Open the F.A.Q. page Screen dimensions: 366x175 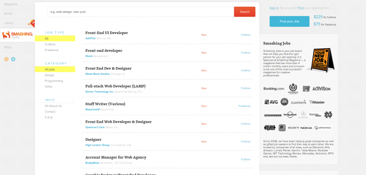point(49,117)
